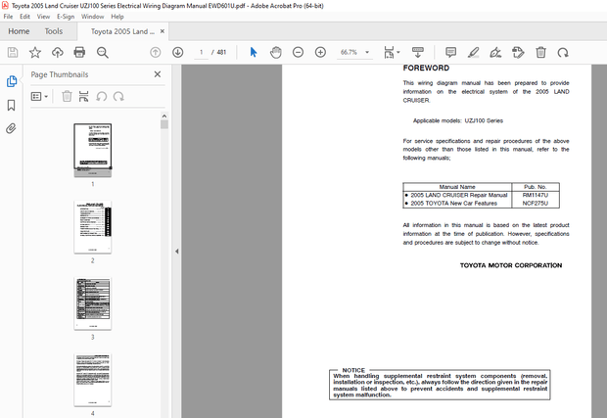Toggle the Attachments paperclip panel
607x418 pixels.
tap(12, 128)
